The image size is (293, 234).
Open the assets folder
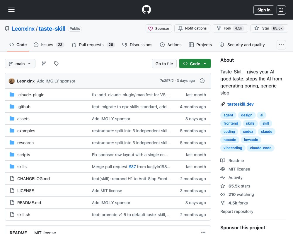(x=23, y=119)
